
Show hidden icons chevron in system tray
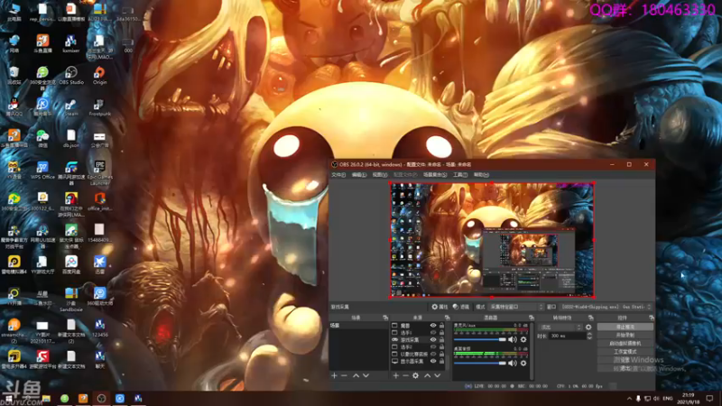(629, 399)
